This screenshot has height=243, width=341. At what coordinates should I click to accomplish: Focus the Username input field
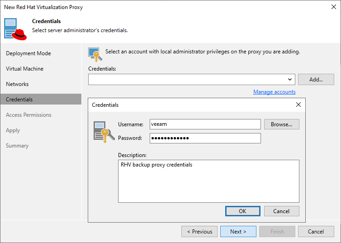pyautogui.click(x=205, y=124)
